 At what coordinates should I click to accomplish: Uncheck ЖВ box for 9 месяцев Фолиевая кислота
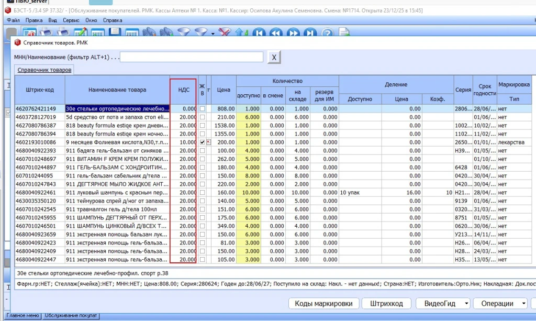tap(202, 142)
